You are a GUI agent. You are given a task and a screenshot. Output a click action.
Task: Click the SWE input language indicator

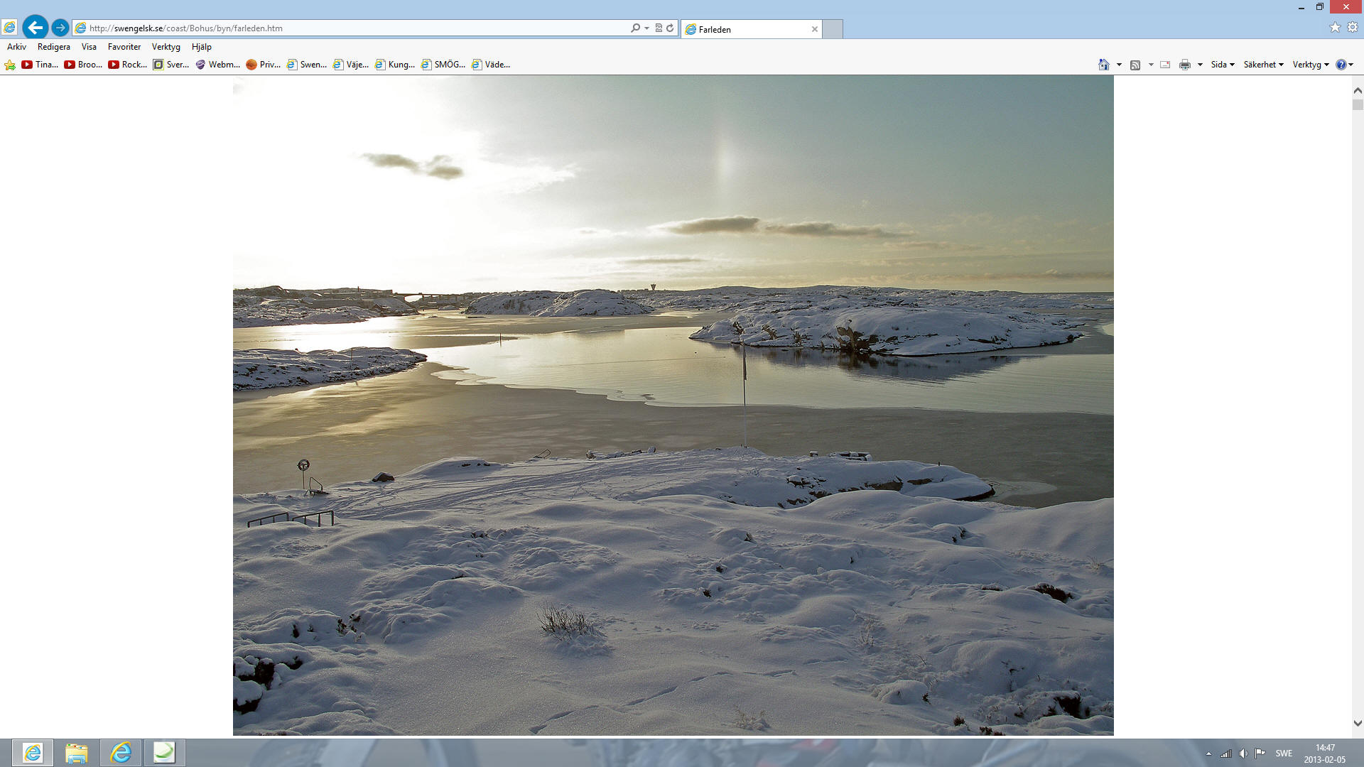(x=1284, y=754)
